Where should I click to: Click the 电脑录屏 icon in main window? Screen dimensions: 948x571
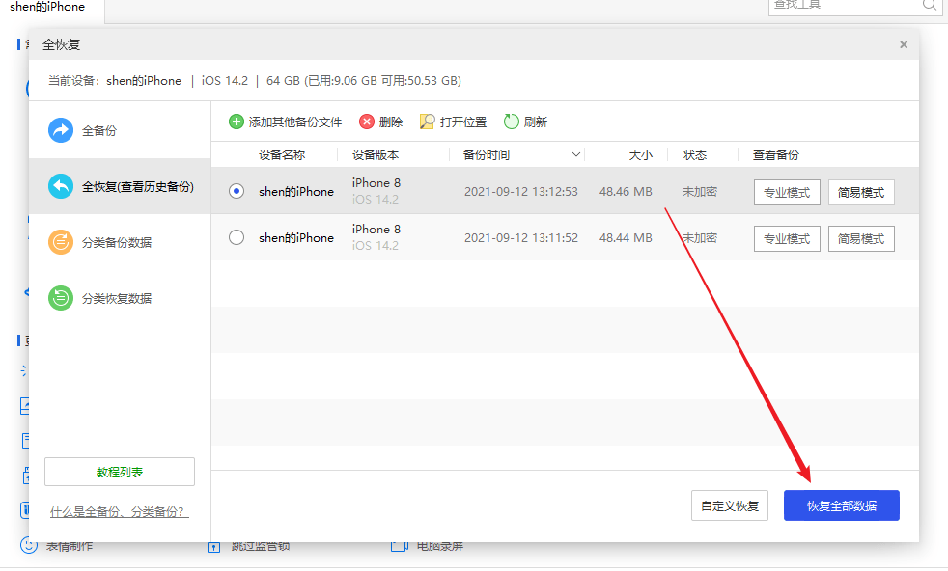(x=399, y=546)
